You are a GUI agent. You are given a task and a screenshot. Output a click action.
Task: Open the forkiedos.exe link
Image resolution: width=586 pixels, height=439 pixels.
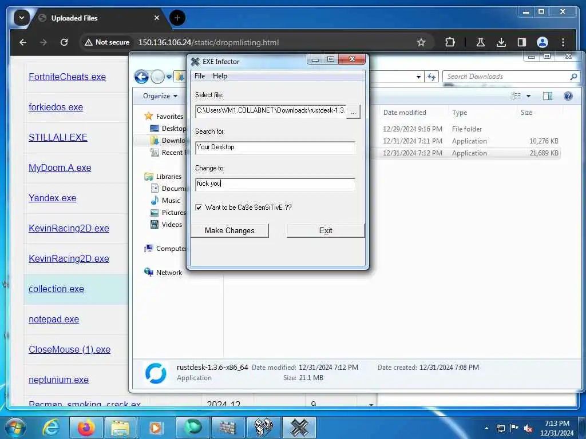click(x=56, y=107)
